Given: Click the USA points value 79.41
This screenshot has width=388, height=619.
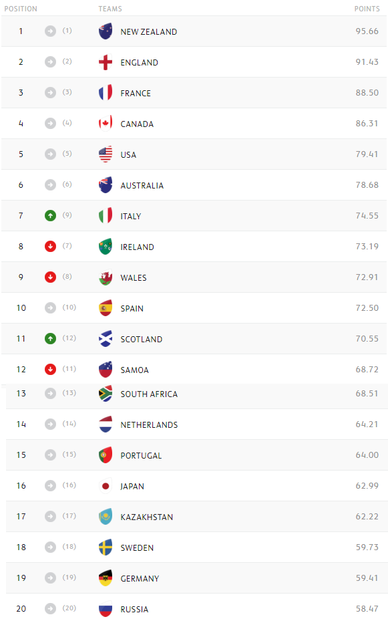Looking at the screenshot, I should point(367,154).
